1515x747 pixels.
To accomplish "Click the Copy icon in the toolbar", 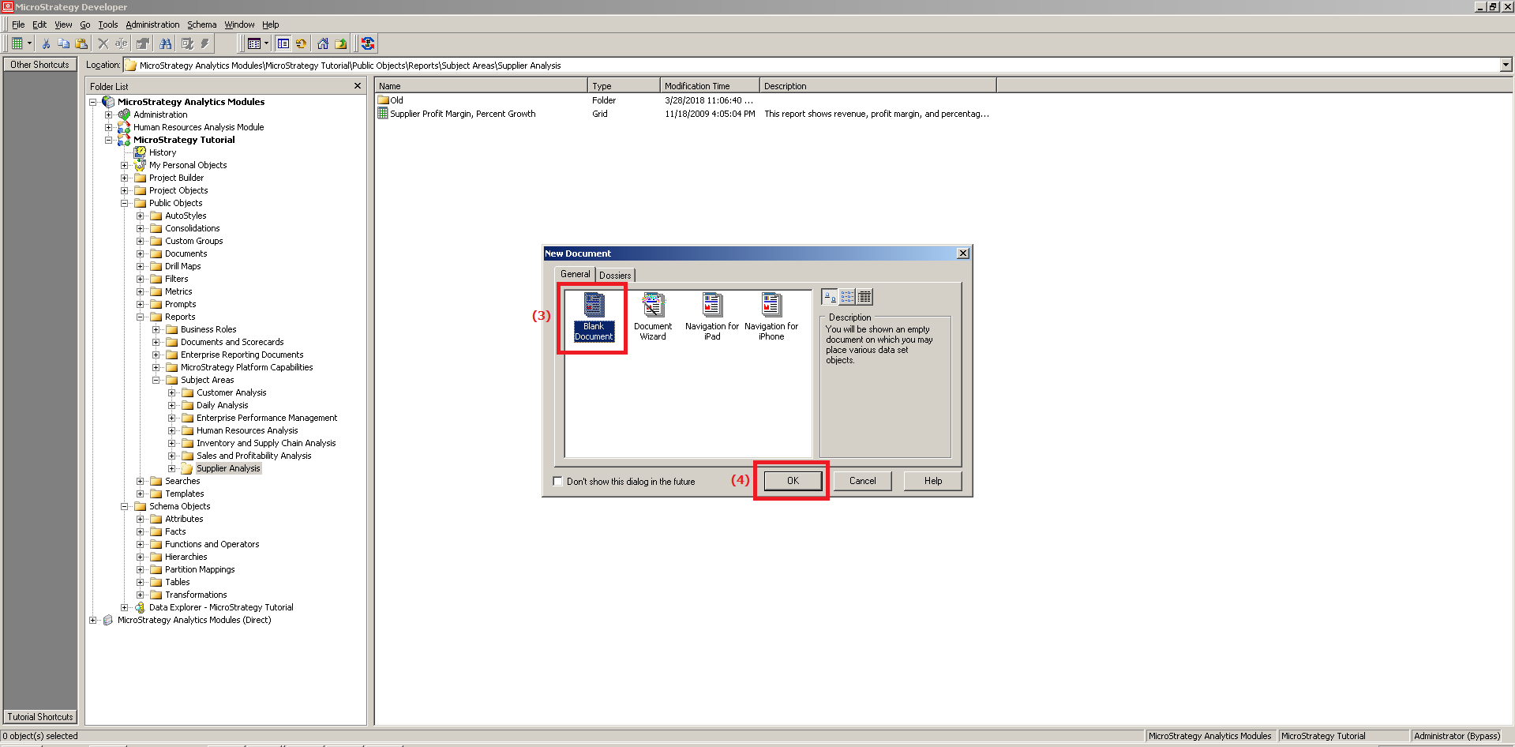I will (x=64, y=43).
